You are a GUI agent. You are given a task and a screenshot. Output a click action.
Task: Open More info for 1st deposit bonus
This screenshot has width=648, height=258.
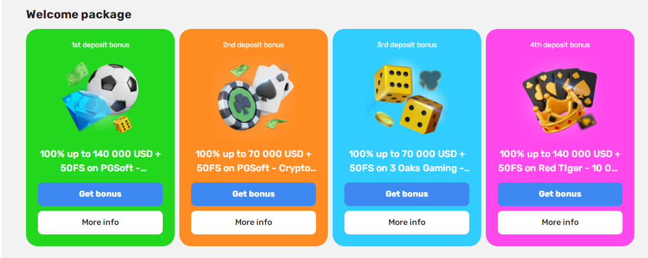point(100,222)
